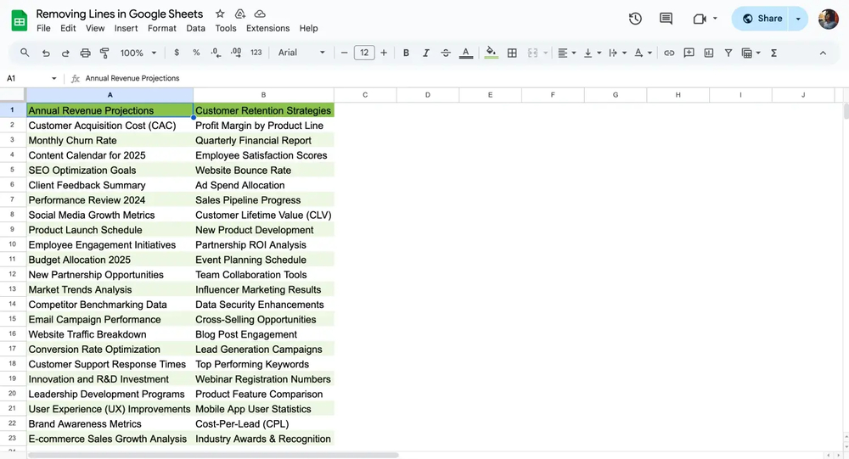Open the Format menu
Screen dimensions: 849x459
tap(162, 28)
